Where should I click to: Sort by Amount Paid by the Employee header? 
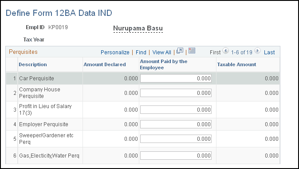[x=164, y=64]
